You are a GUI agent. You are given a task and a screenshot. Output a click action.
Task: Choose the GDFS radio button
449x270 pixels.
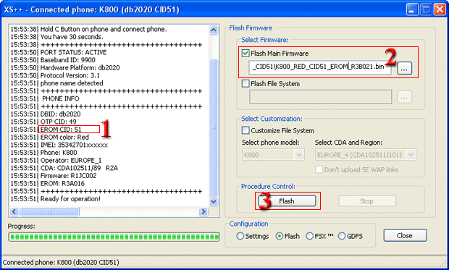tap(342, 236)
